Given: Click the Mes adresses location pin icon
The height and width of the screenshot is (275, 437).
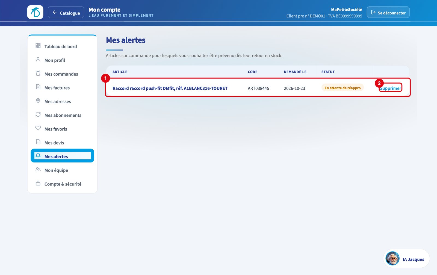Looking at the screenshot, I should (x=38, y=101).
